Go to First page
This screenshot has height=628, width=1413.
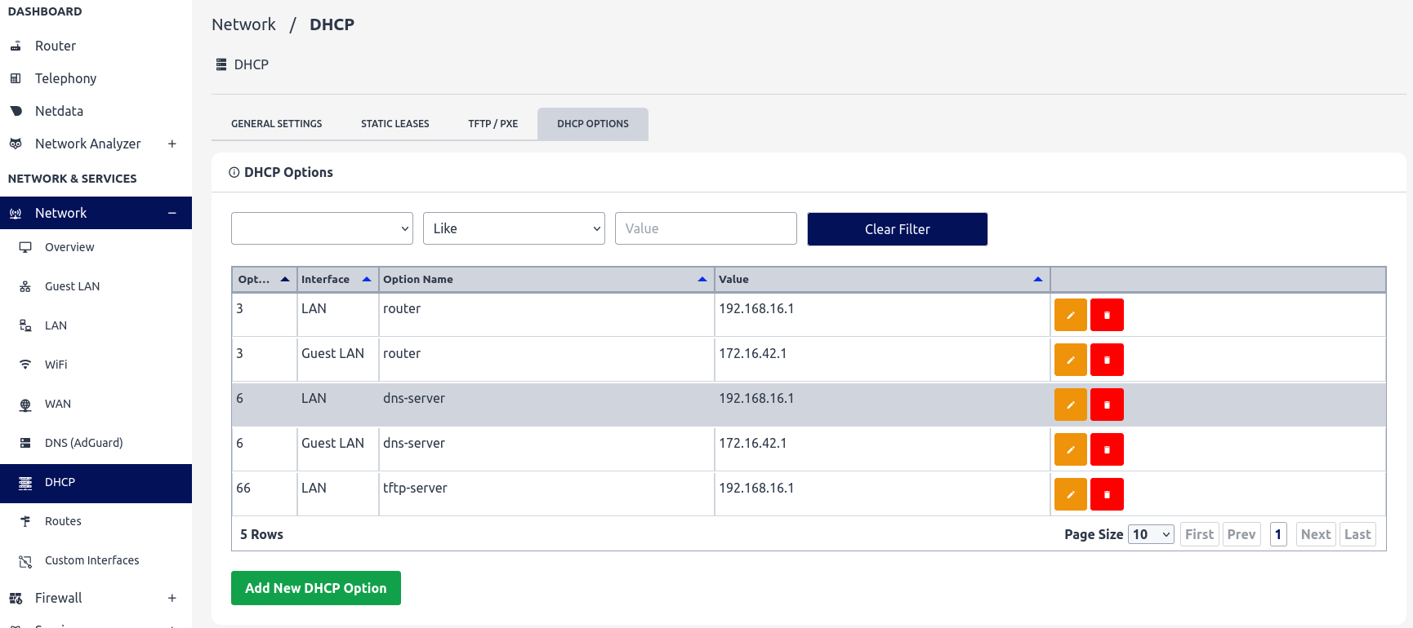coord(1199,534)
